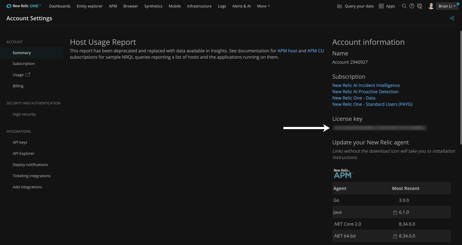Click the New Relic APM logo
This screenshot has width=462, height=245.
click(x=343, y=173)
